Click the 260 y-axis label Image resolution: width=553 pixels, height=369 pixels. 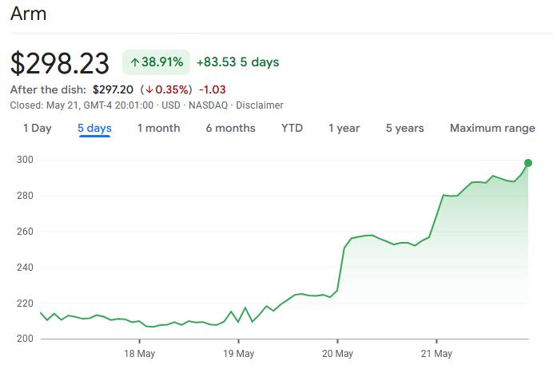pyautogui.click(x=25, y=232)
